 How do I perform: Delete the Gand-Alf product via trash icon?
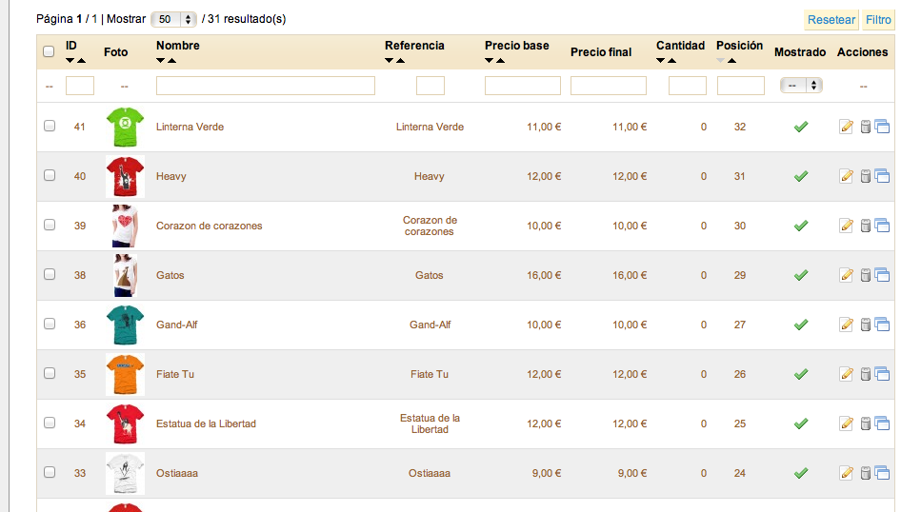tap(865, 325)
